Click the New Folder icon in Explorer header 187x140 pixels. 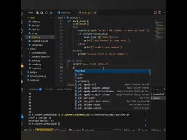[x=42, y=13]
